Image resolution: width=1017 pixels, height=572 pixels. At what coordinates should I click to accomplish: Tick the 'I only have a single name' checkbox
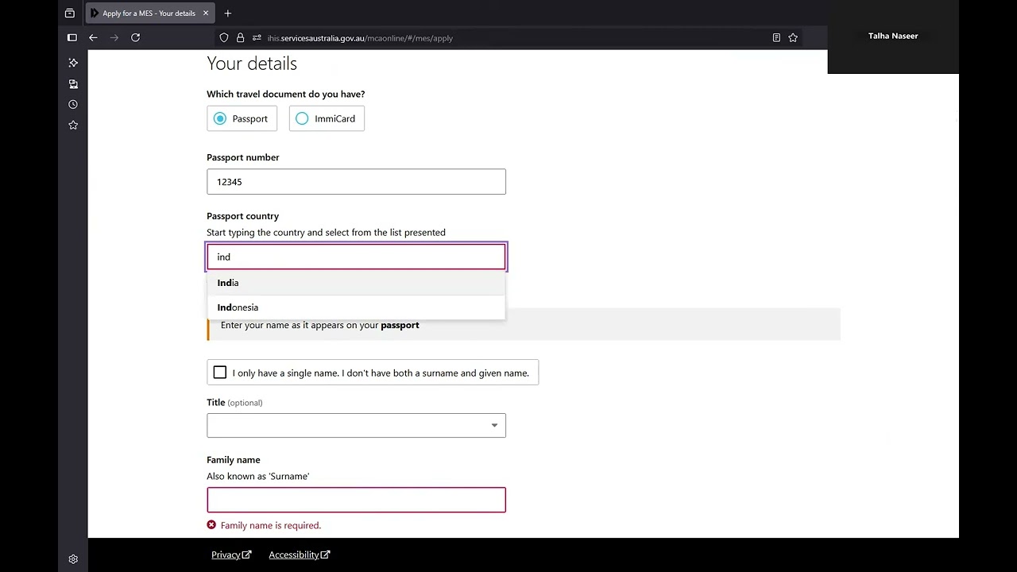[220, 373]
